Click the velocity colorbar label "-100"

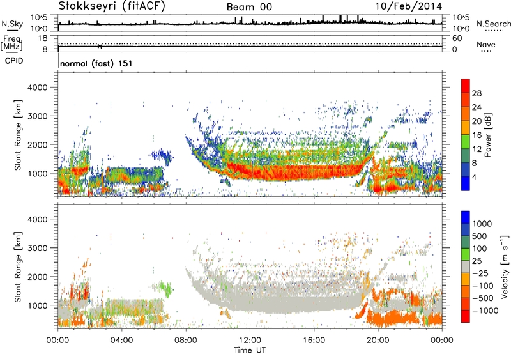point(483,286)
